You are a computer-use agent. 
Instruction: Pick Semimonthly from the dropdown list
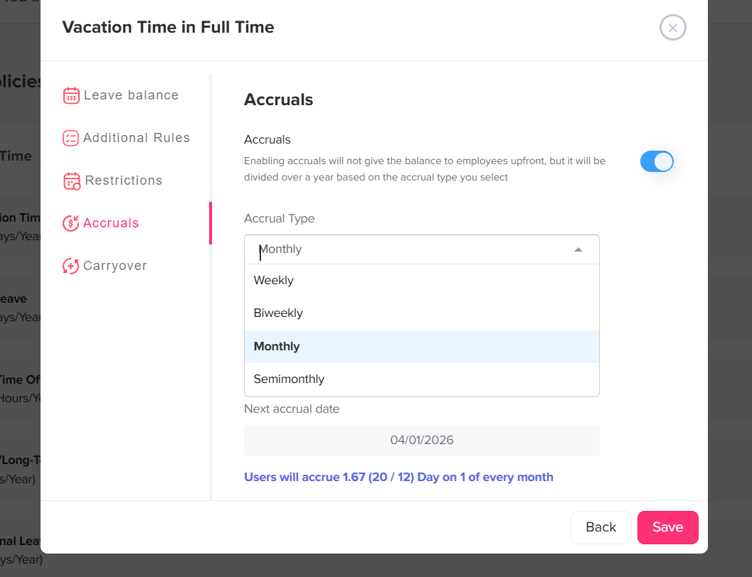click(289, 379)
